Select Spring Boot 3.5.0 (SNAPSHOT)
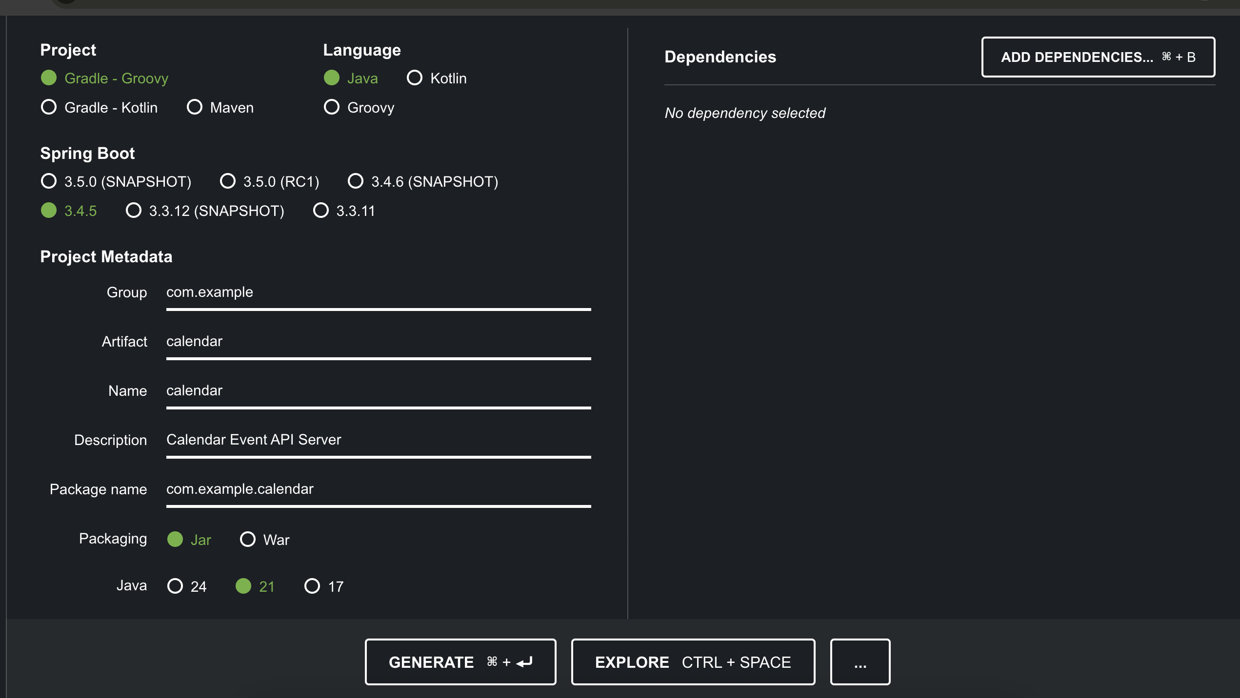The width and height of the screenshot is (1240, 698). pos(49,181)
